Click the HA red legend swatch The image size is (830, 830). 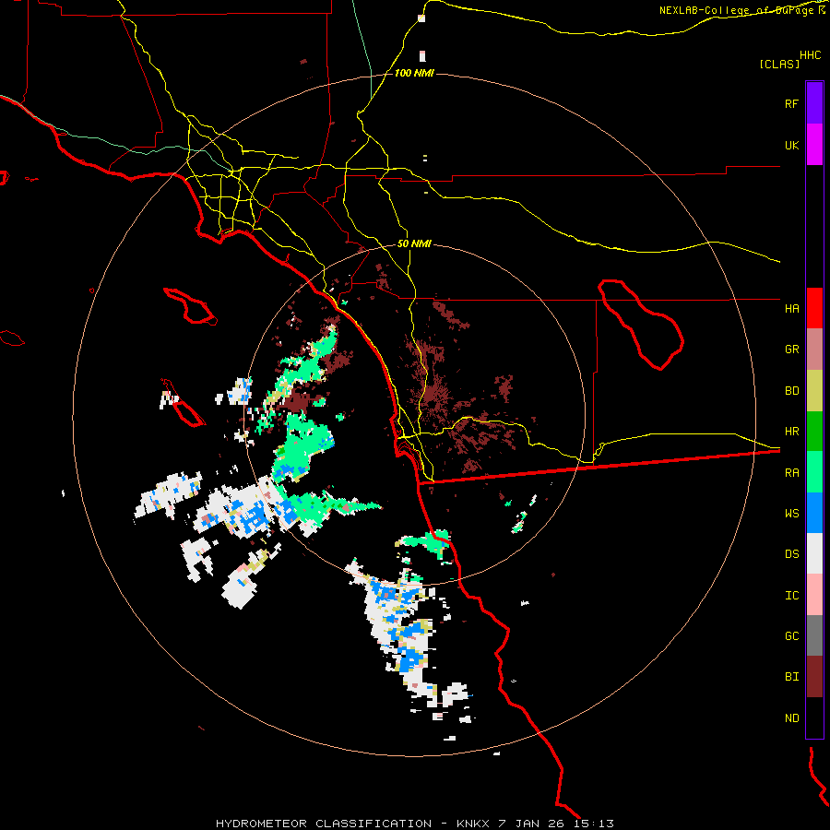[814, 308]
